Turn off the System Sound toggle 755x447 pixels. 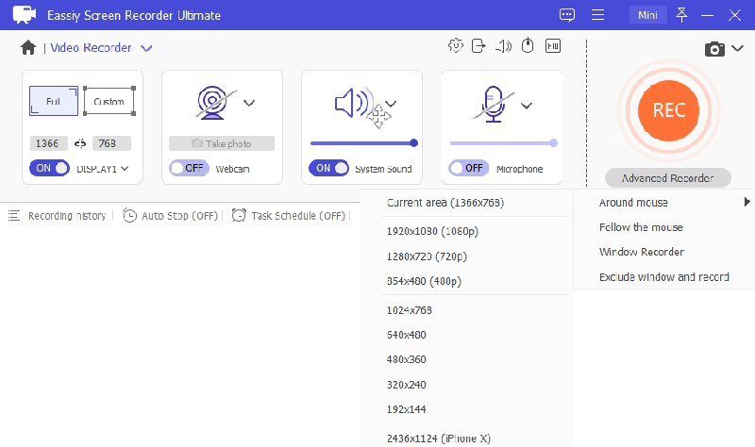tap(328, 168)
